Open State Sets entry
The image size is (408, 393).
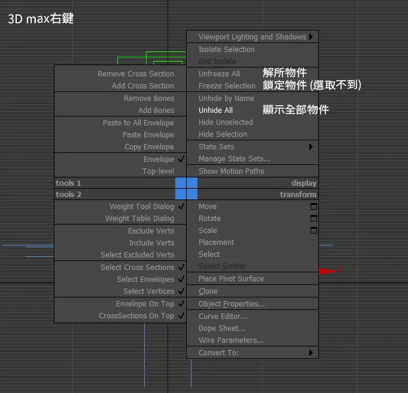click(252, 147)
